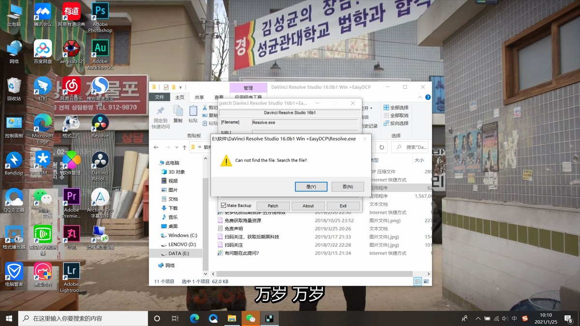Viewport: 580px width, 326px height.
Task: Select 音乐 in the navigation pane
Action: click(x=173, y=217)
